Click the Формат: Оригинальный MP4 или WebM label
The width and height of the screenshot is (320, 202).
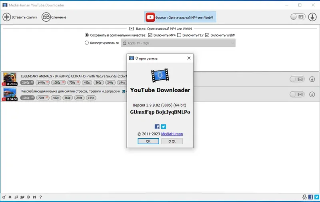coord(184,18)
